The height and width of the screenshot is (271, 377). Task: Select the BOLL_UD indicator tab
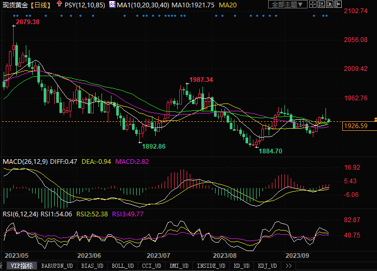(123, 266)
